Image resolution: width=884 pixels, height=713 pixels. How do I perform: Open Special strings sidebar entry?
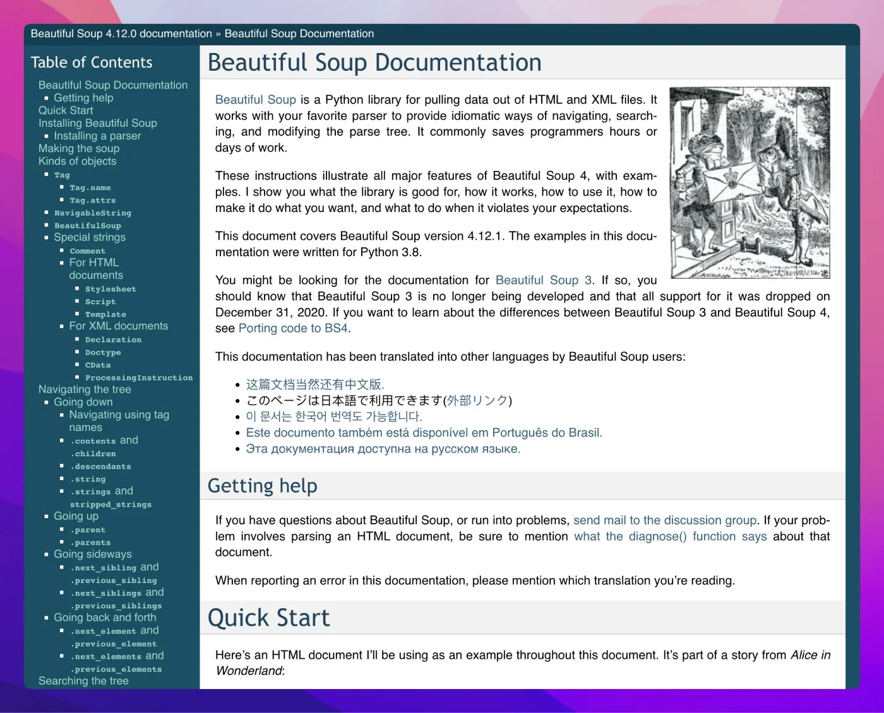coord(90,237)
